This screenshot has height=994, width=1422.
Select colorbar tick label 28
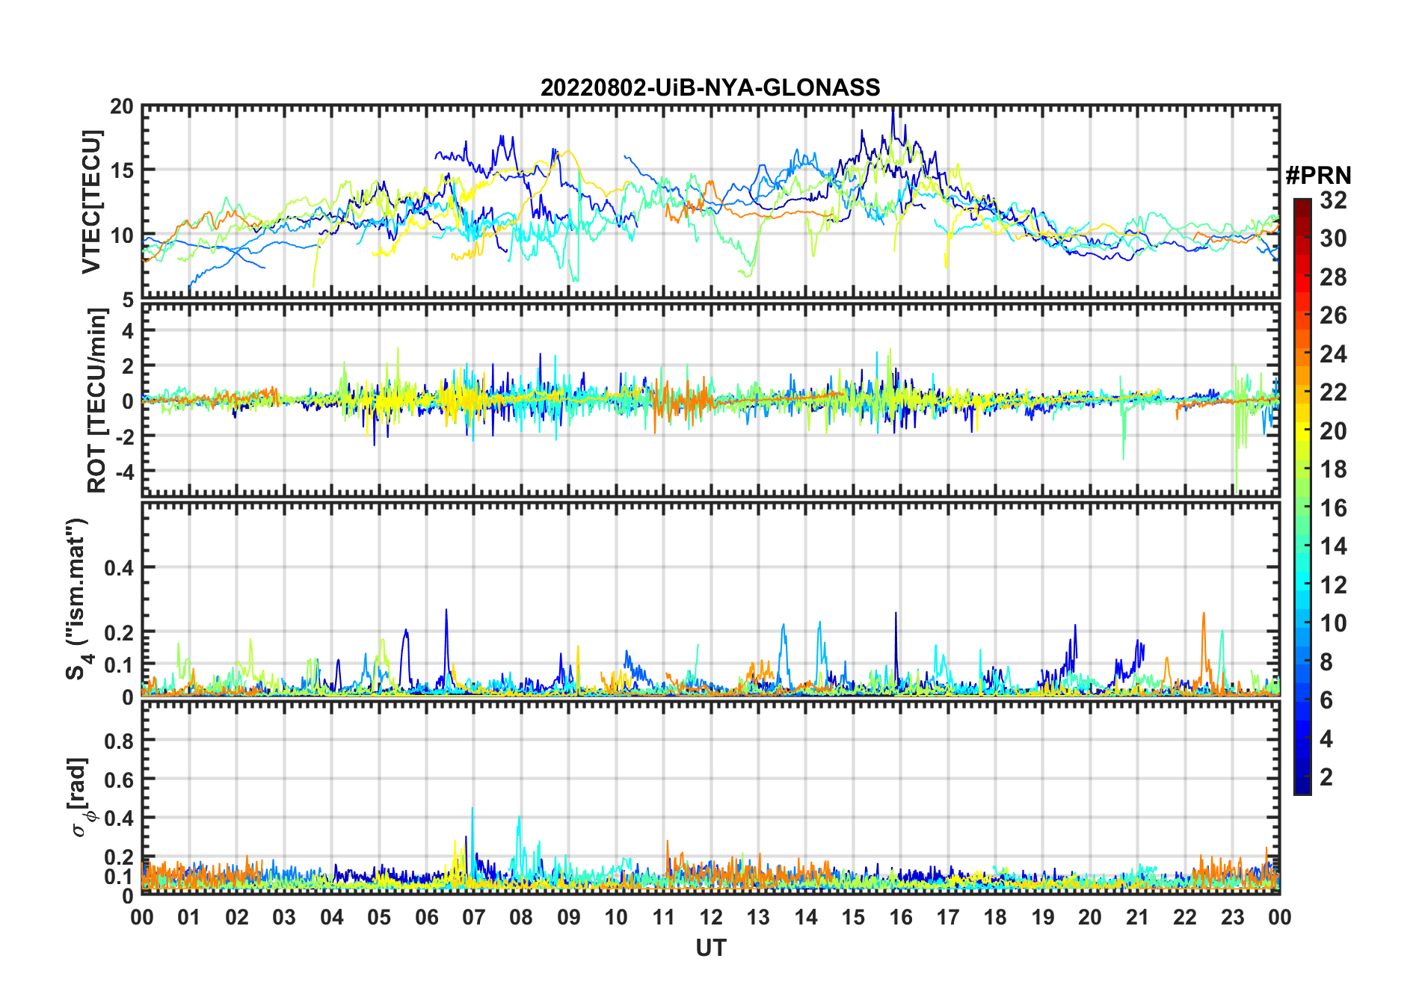coord(1333,277)
